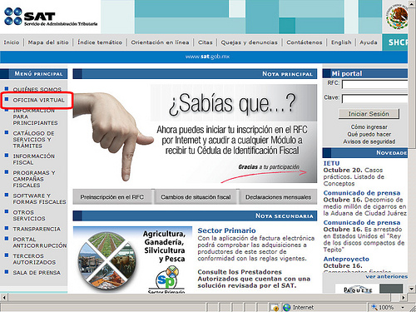
Task: Click the www.sat.gob.mx banner link
Action: 207,57
